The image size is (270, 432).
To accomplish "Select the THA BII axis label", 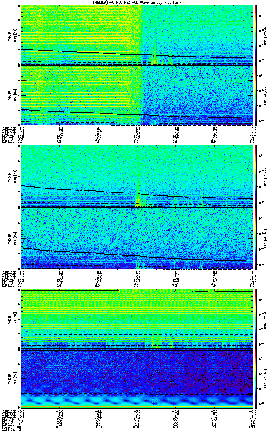I will (x=10, y=95).
